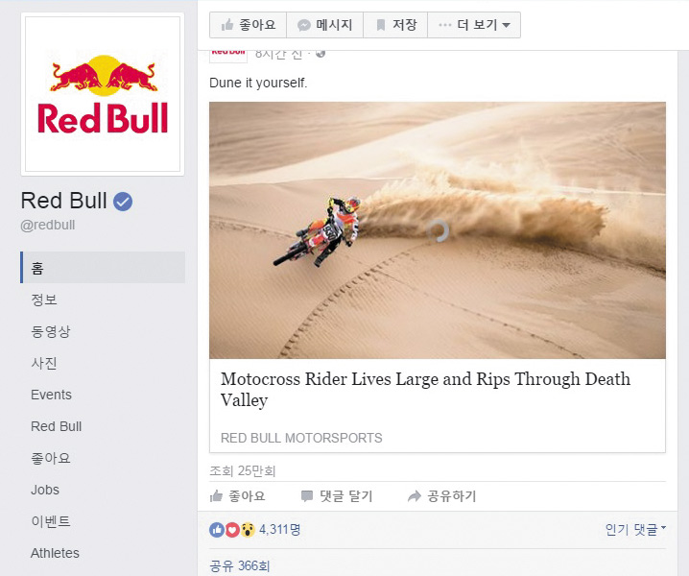Click the wow reaction emoji
The width and height of the screenshot is (689, 576).
pos(248,530)
